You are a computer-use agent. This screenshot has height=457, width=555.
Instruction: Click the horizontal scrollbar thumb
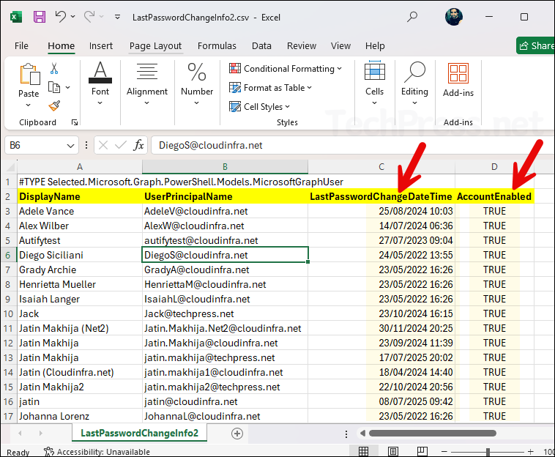click(433, 434)
